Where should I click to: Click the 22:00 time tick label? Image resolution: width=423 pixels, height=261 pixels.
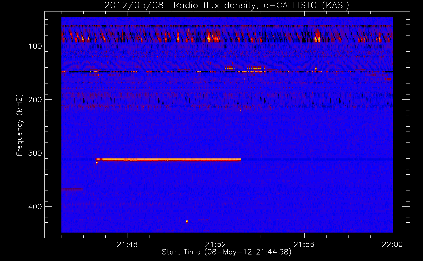point(392,245)
